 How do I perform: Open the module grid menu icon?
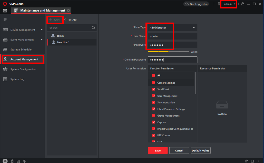coord(5,11)
